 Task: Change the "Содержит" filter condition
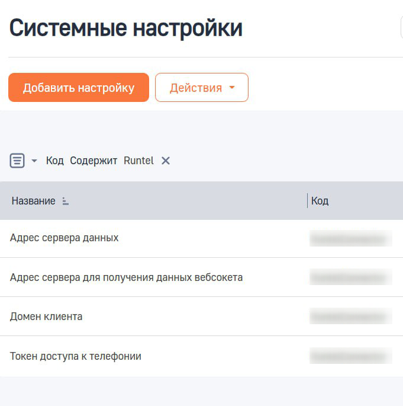(x=94, y=161)
